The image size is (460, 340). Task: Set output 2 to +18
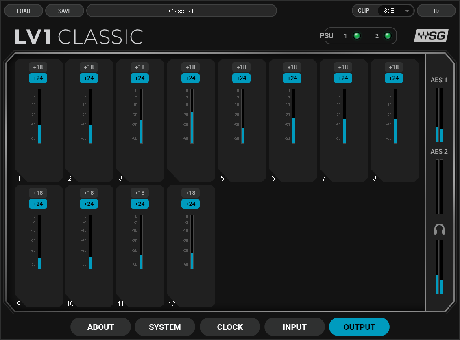point(89,67)
